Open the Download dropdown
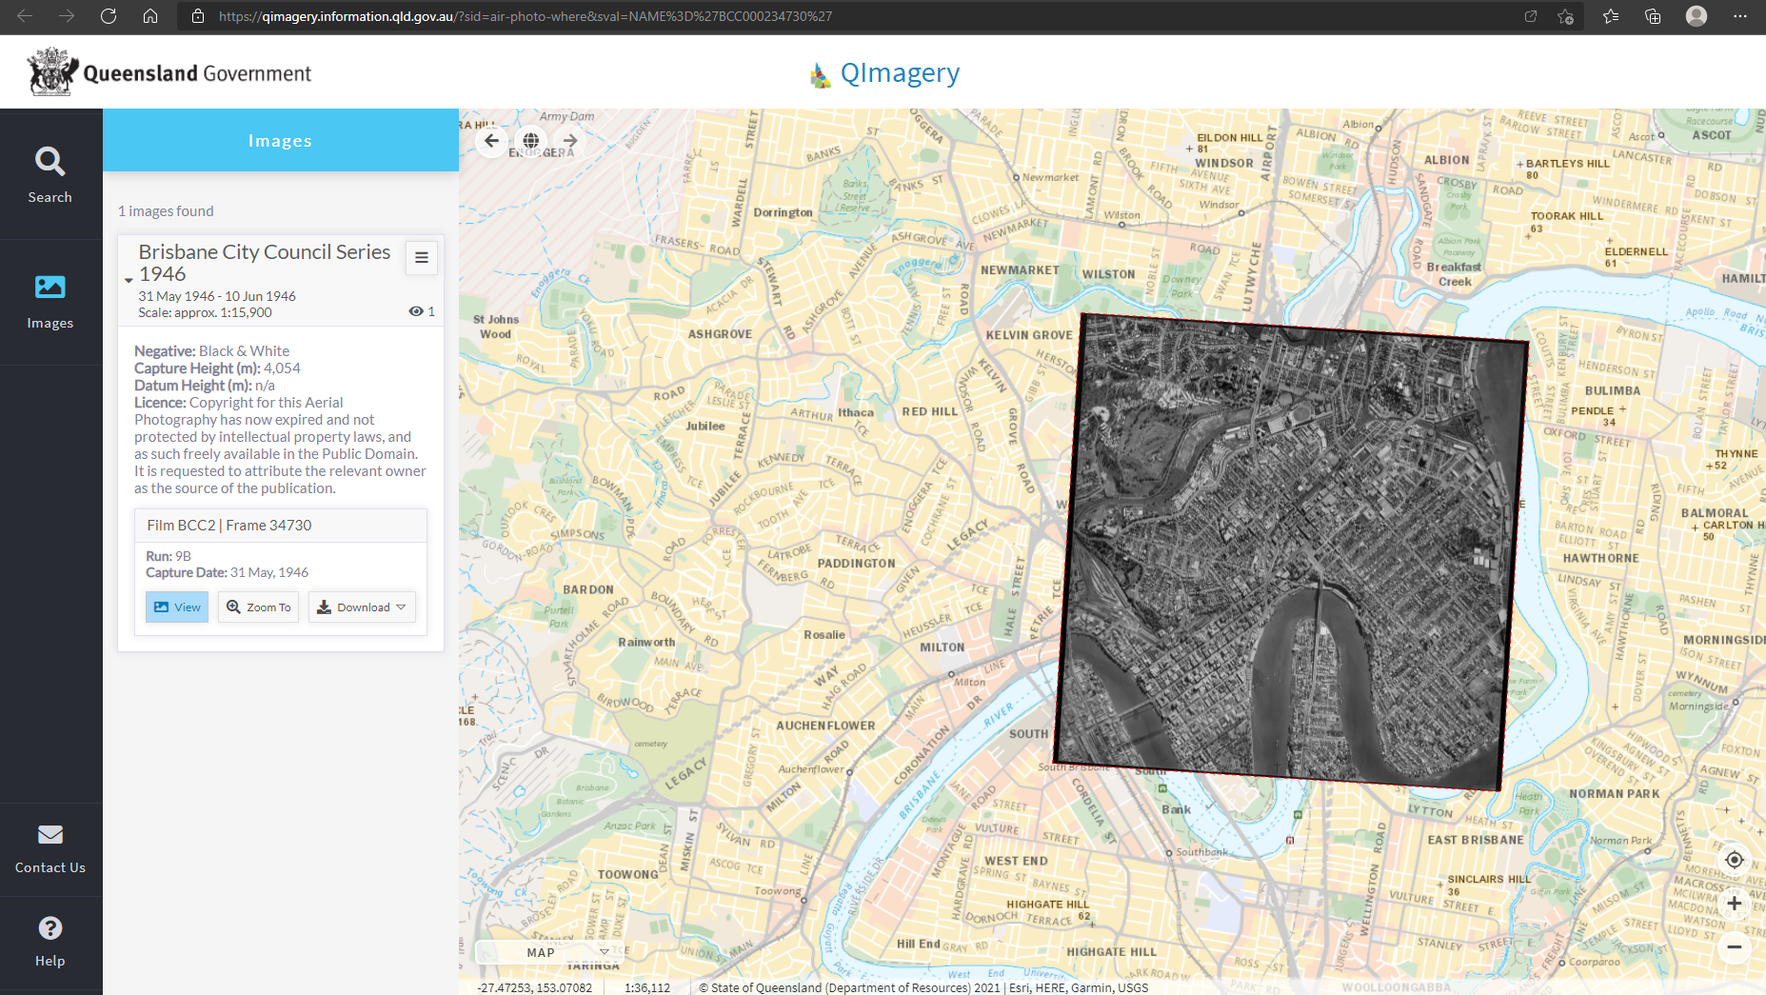1766x995 pixels. tap(362, 607)
